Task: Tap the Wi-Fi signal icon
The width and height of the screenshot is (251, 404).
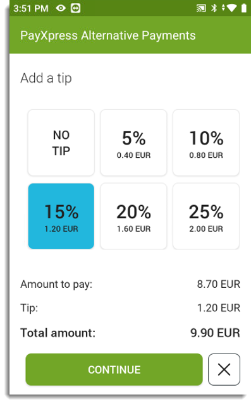Action: [x=231, y=8]
